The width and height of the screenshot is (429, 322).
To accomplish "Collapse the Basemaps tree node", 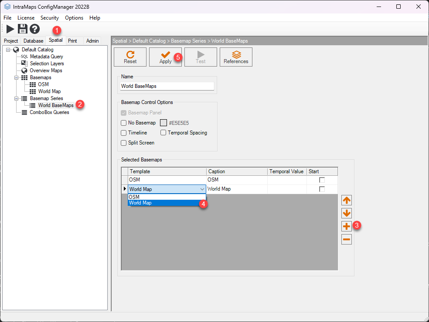I will click(x=17, y=77).
